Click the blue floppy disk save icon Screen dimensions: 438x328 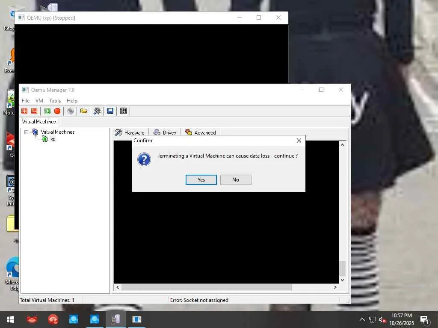coord(110,111)
